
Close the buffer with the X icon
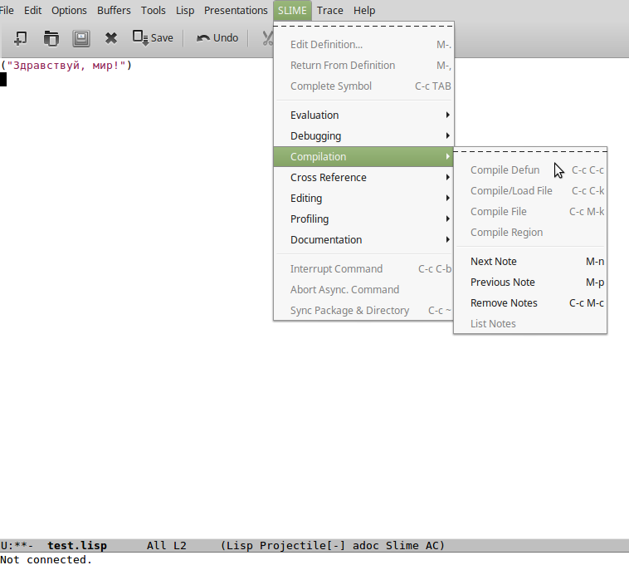point(110,38)
